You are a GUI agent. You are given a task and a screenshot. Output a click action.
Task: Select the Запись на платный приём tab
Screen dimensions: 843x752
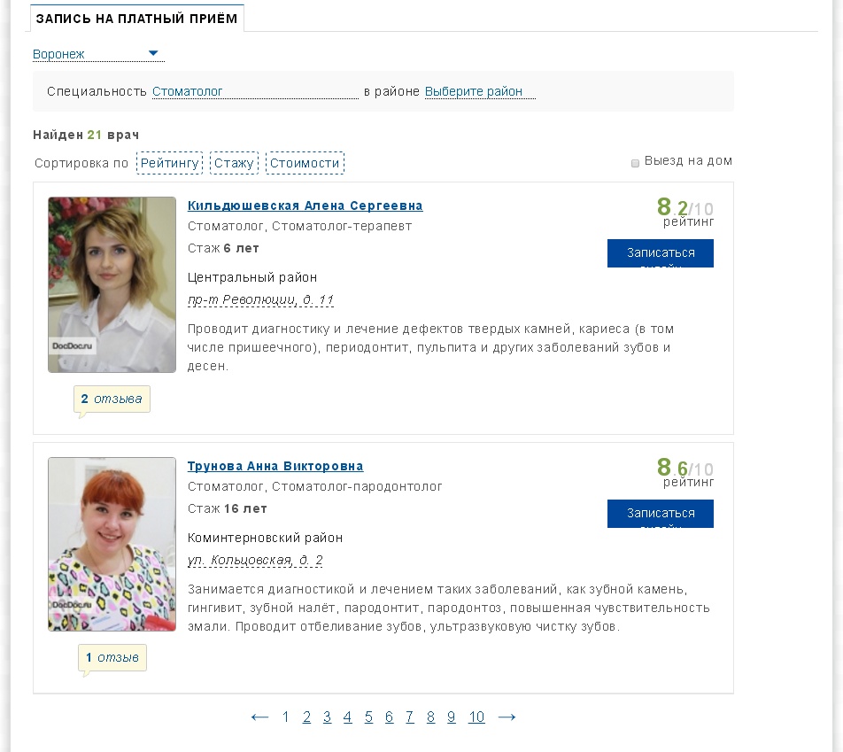pos(136,19)
